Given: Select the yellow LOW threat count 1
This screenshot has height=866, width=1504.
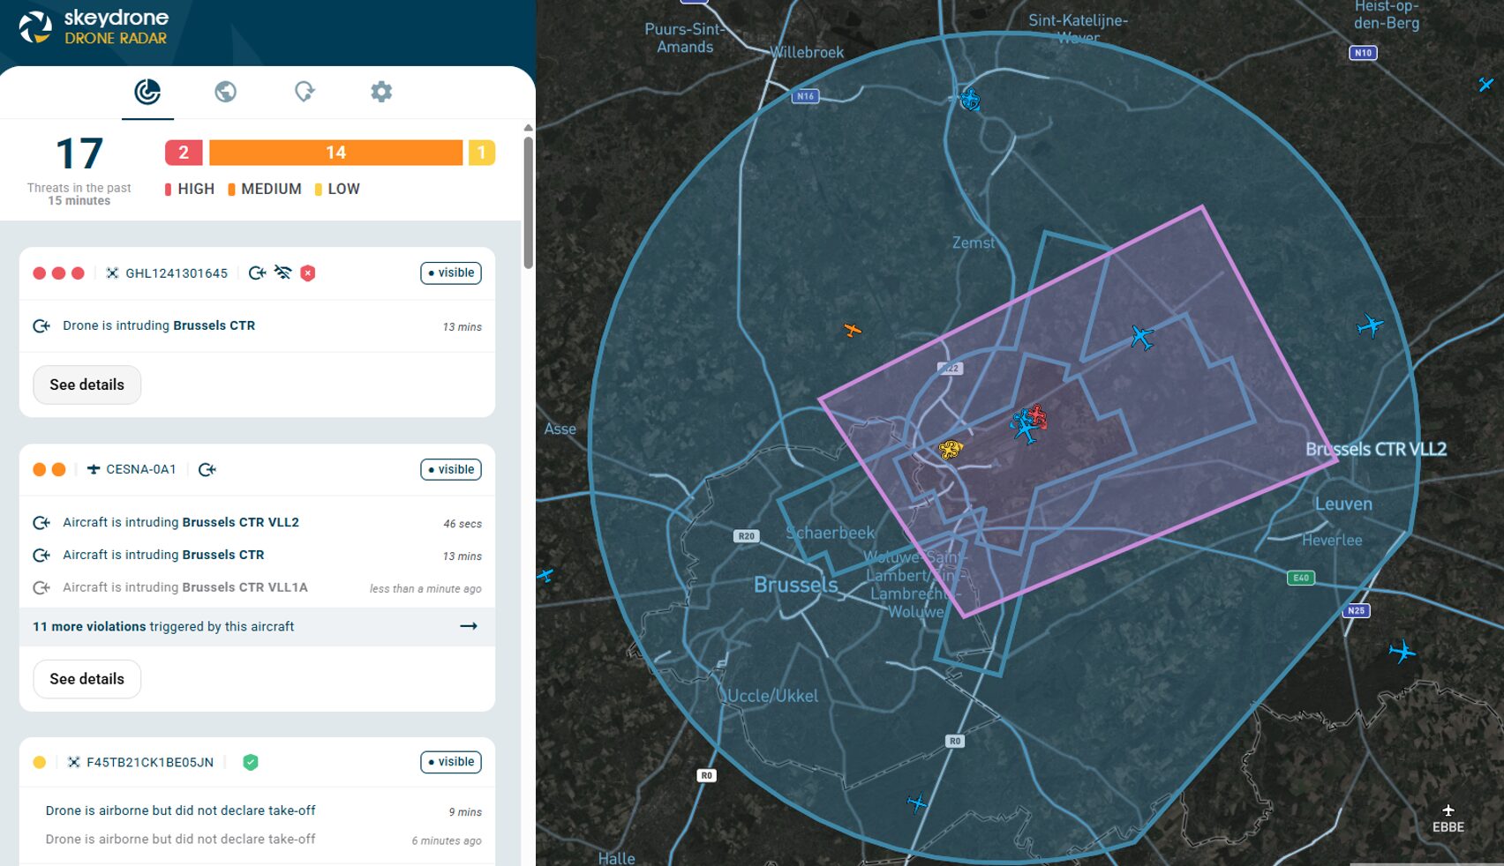Looking at the screenshot, I should click(x=481, y=153).
